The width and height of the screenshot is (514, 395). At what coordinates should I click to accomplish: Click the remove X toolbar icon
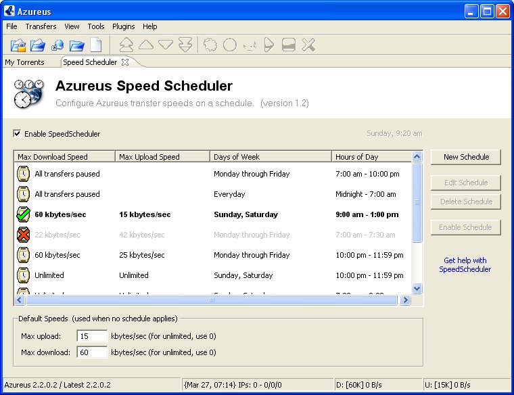[308, 45]
